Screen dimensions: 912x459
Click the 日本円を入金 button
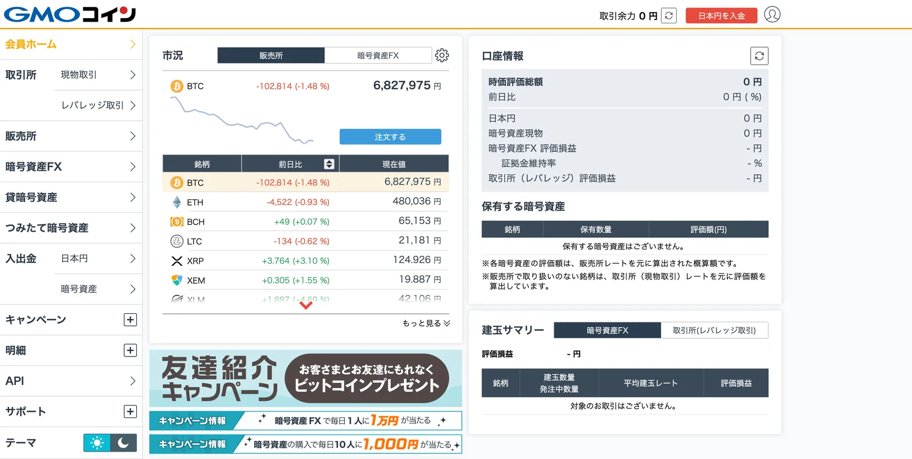[x=722, y=15]
